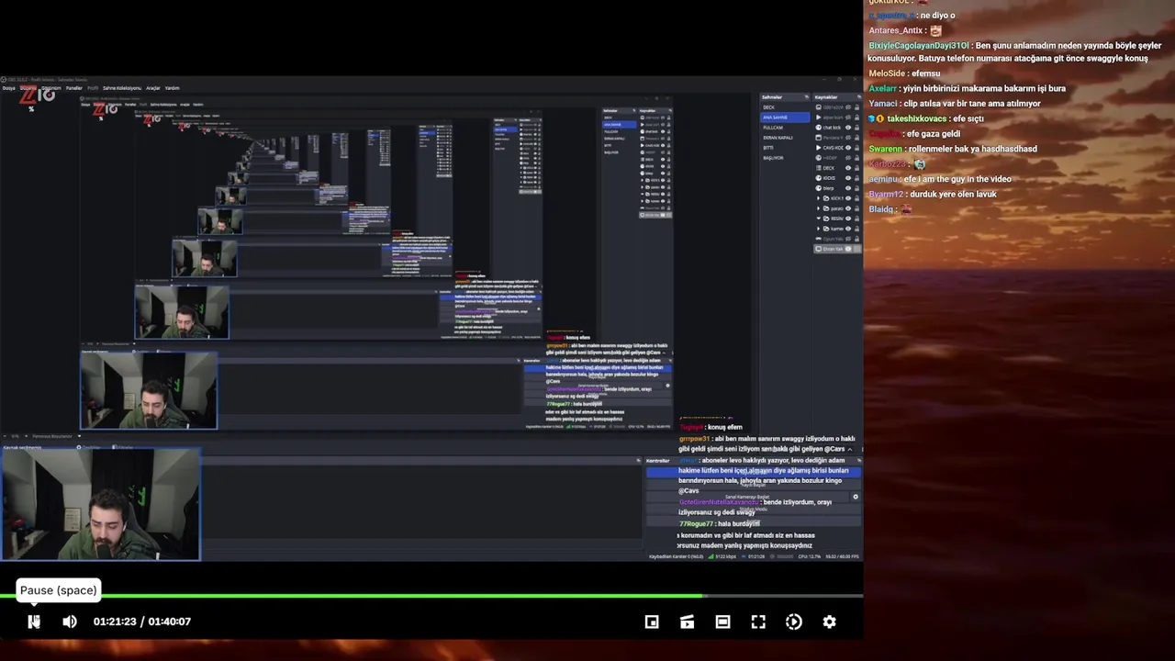Open OBS Yardım menu
Viewport: 1175px width, 661px height.
173,88
